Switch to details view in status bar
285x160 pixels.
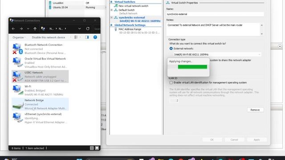pos(92,148)
